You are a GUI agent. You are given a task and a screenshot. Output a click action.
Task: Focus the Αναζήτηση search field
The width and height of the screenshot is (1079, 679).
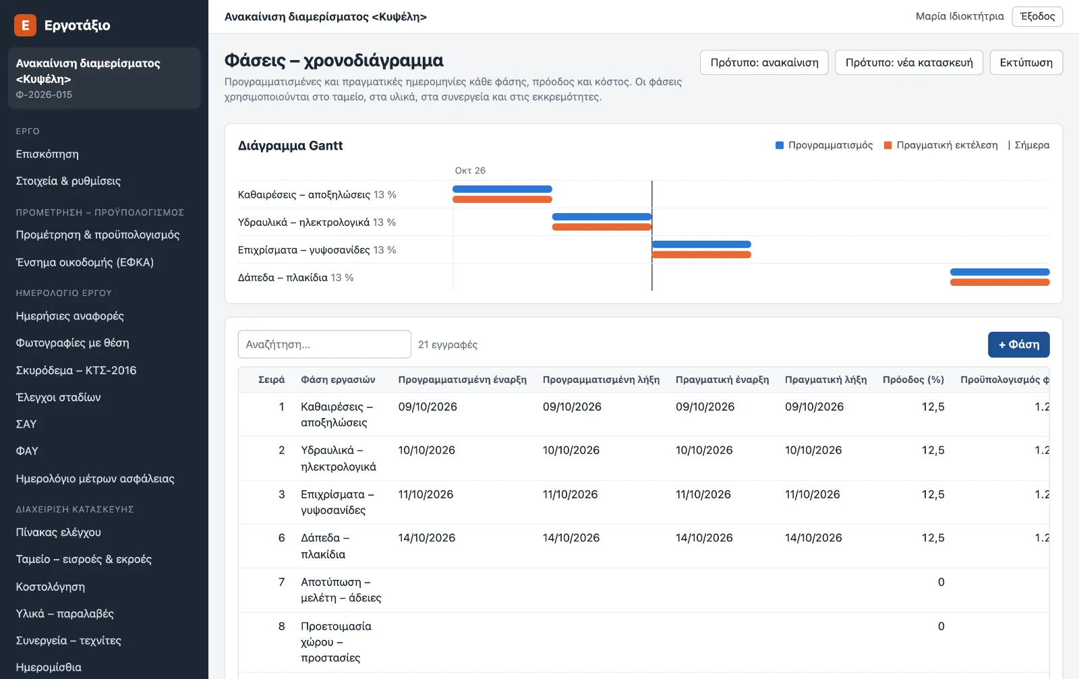[x=324, y=345]
